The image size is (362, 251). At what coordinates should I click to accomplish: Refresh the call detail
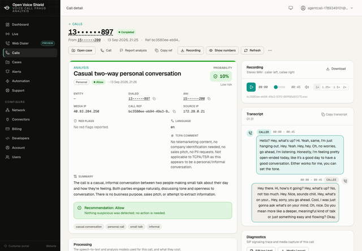pyautogui.click(x=252, y=50)
